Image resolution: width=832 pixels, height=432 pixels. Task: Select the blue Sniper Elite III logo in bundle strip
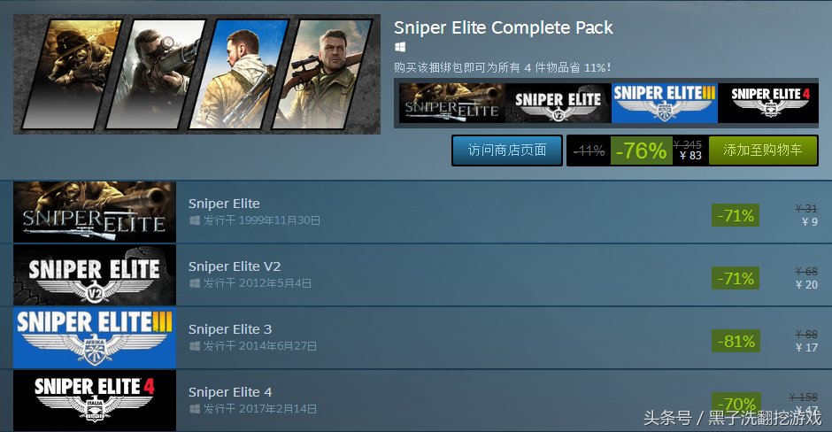click(665, 103)
